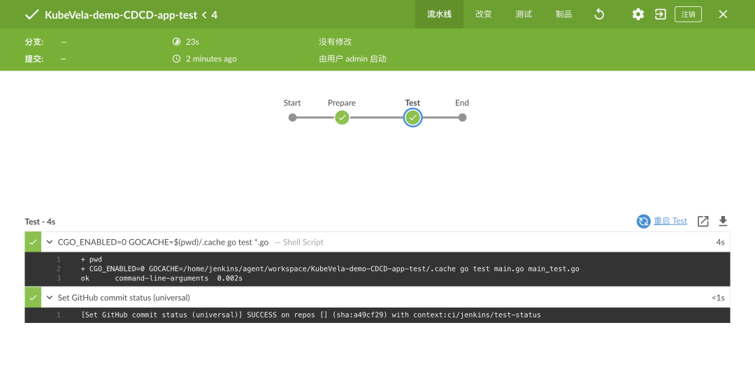Image resolution: width=755 pixels, height=381 pixels.
Task: Click the '<1s' duration of GitHub step
Action: tap(718, 298)
